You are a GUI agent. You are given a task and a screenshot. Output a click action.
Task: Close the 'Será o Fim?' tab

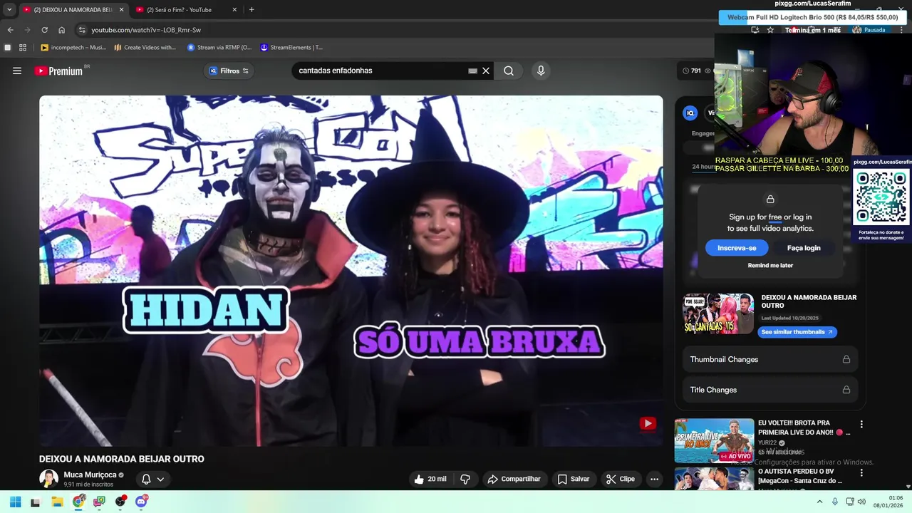[234, 9]
